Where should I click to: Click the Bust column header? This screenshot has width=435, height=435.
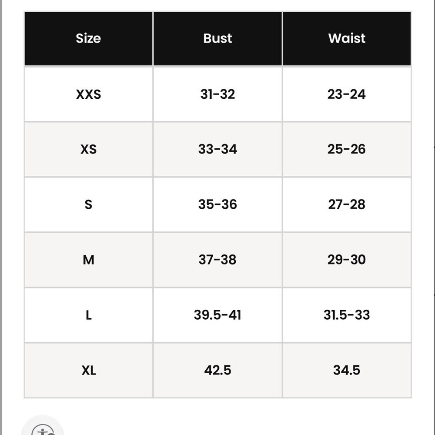pos(217,38)
